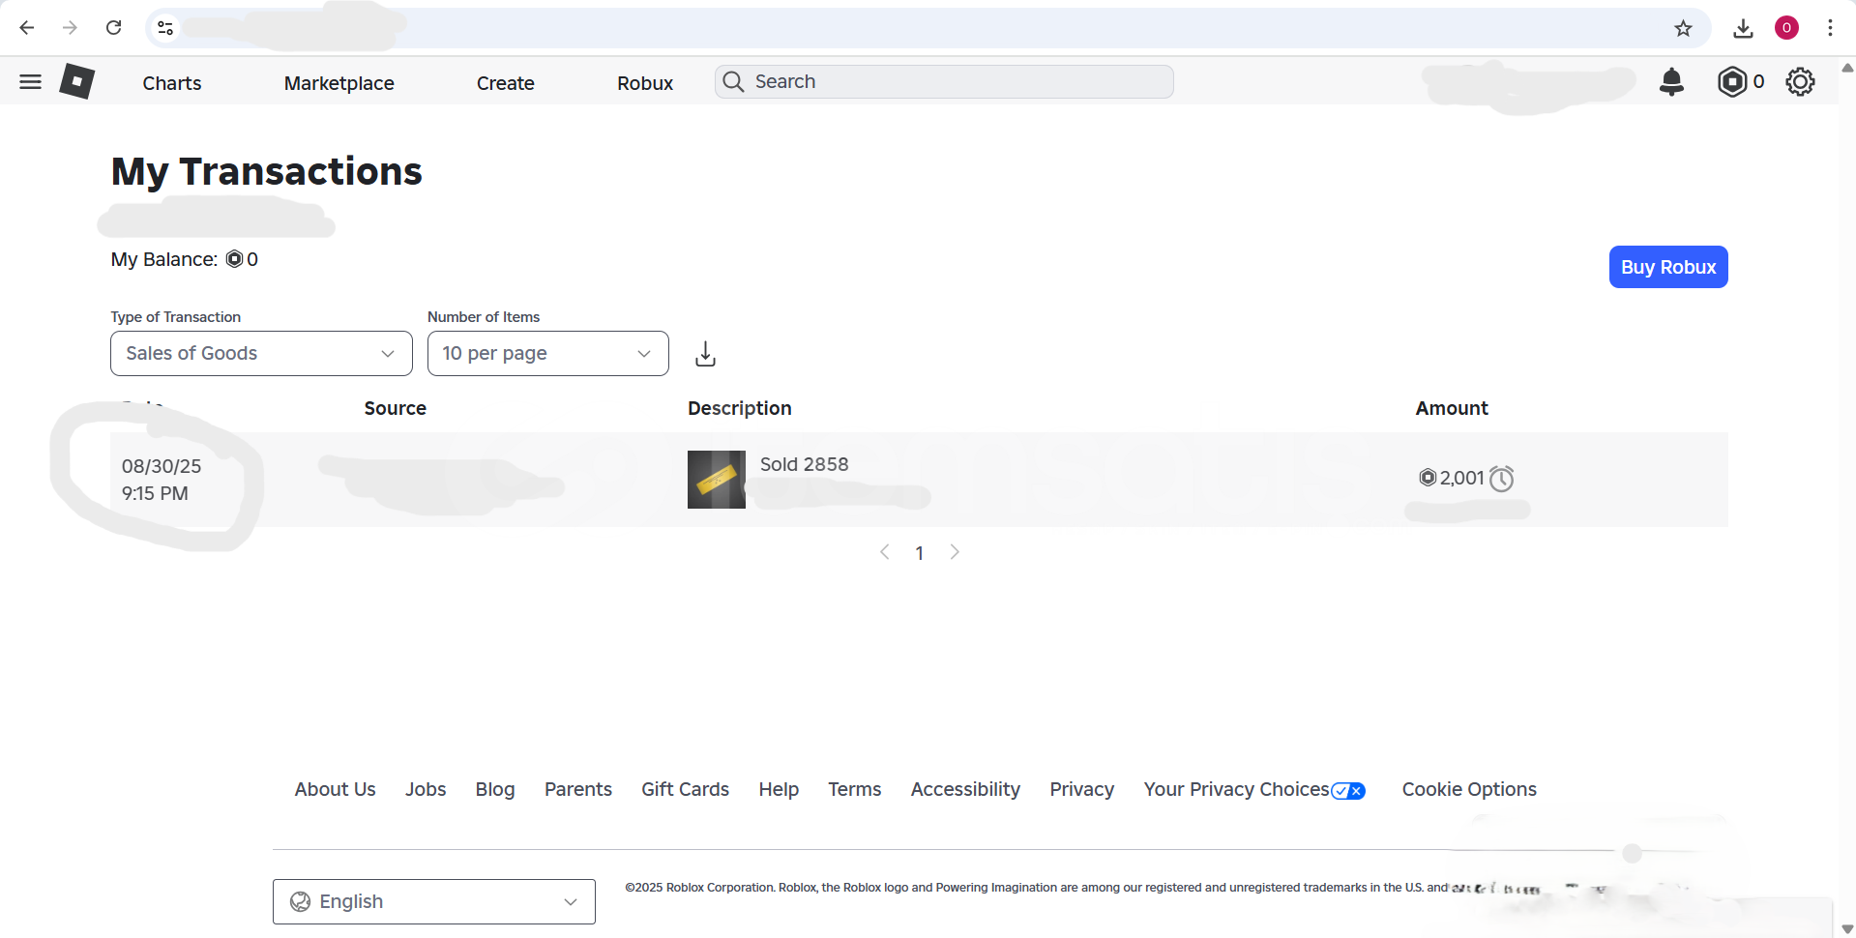Open Blog footer link

coord(495,789)
